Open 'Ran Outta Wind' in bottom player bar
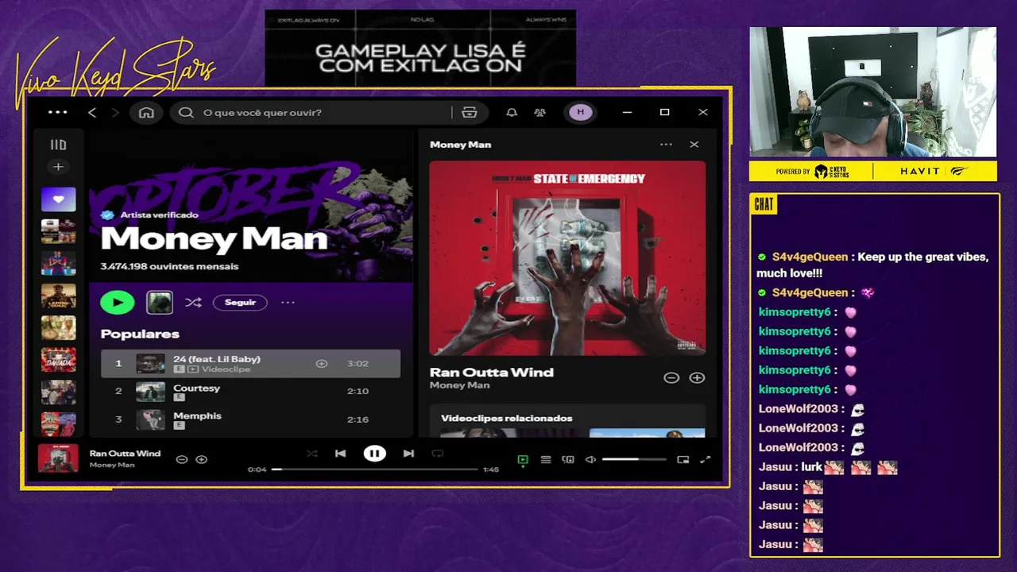 click(125, 454)
